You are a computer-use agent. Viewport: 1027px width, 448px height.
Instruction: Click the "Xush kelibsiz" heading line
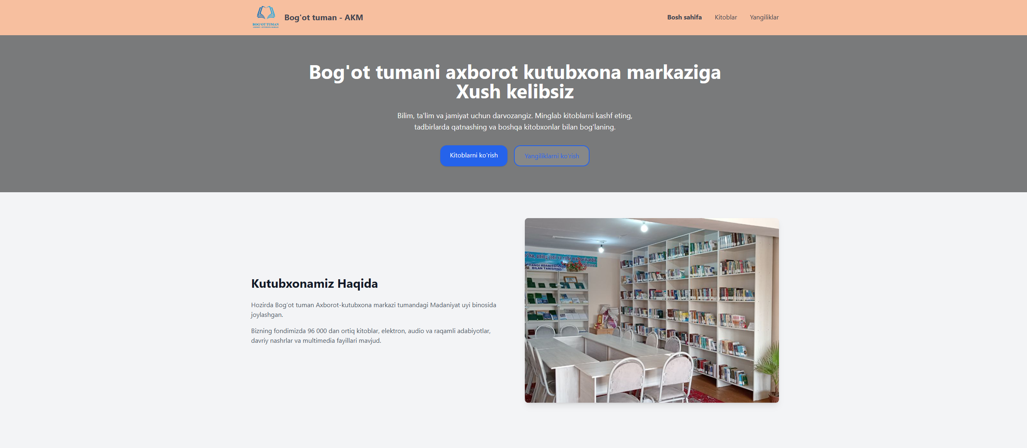[515, 92]
